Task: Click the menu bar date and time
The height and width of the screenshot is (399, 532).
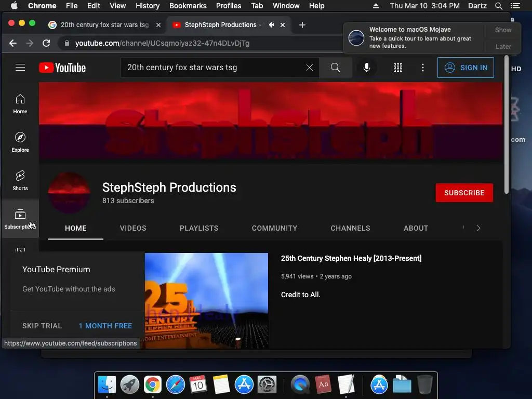Action: tap(424, 6)
